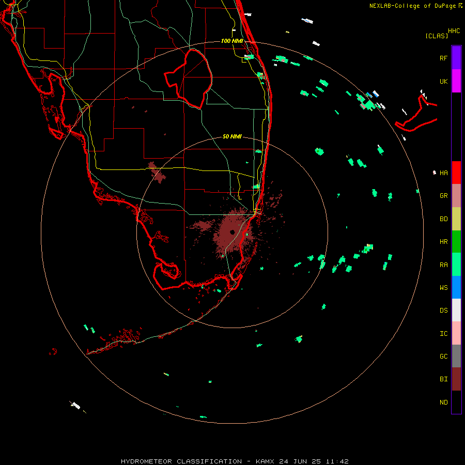Click the 'HYDROMETEOR CLASSIFICATION' title text
The width and height of the screenshot is (465, 465).
181,461
